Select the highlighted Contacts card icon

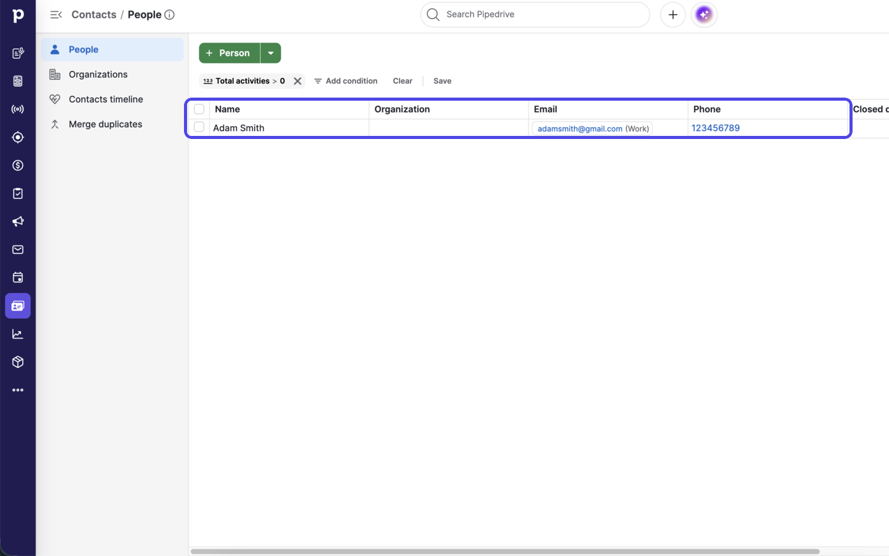point(18,306)
